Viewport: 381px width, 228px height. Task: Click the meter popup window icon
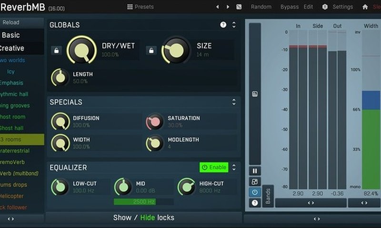click(255, 94)
